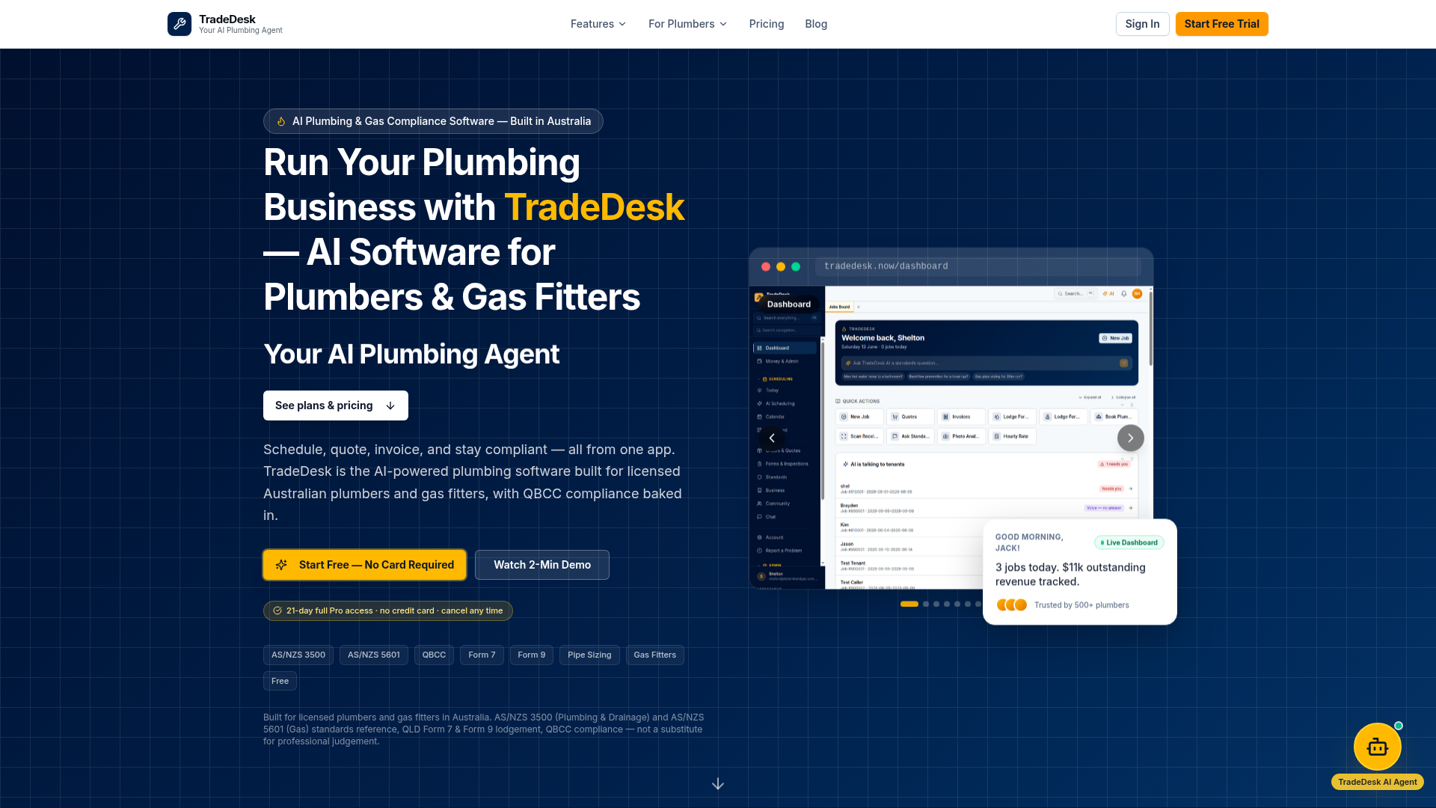Open the Pricing nav link
This screenshot has width=1436, height=808.
point(767,24)
